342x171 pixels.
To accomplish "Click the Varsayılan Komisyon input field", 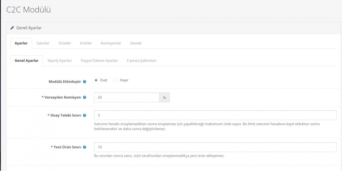I will [127, 97].
